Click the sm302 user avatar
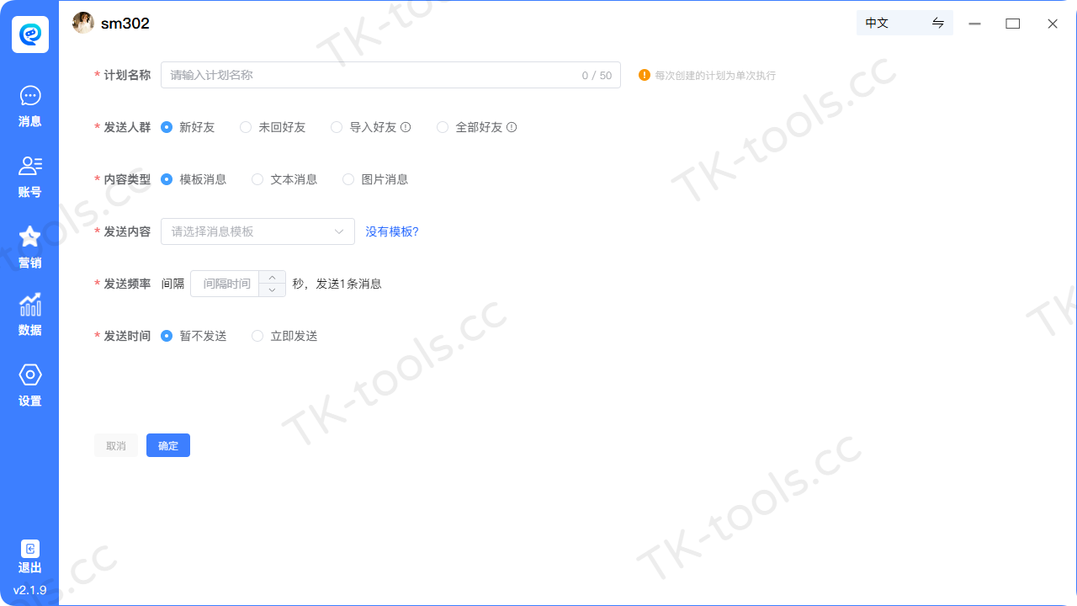The width and height of the screenshot is (1077, 606). (x=83, y=23)
